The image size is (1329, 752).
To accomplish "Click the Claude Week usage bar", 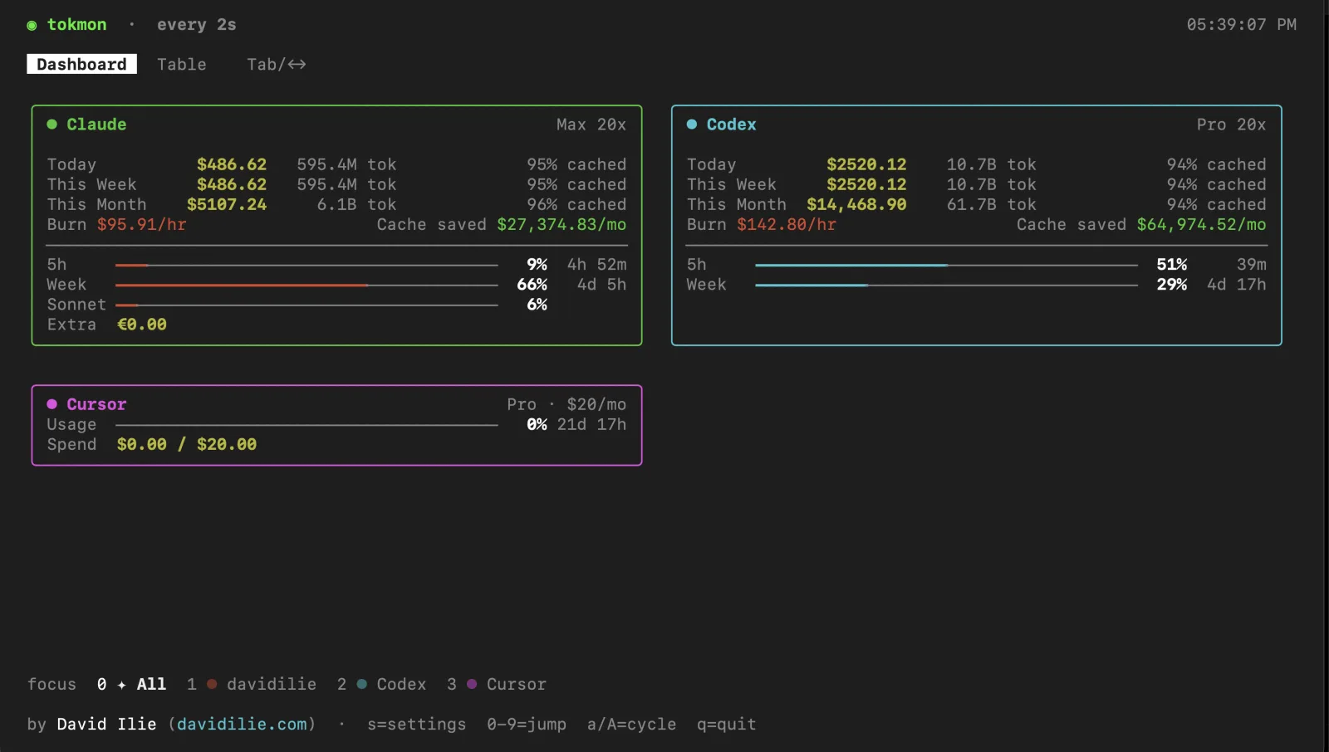I will coord(307,286).
